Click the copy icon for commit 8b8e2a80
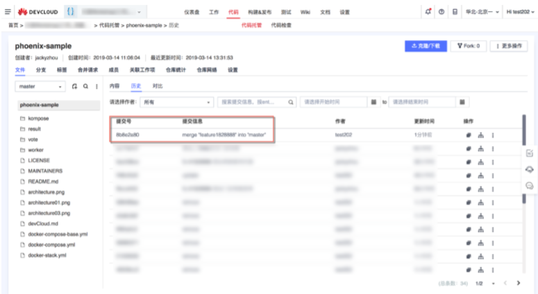This screenshot has width=538, height=294. tap(469, 135)
